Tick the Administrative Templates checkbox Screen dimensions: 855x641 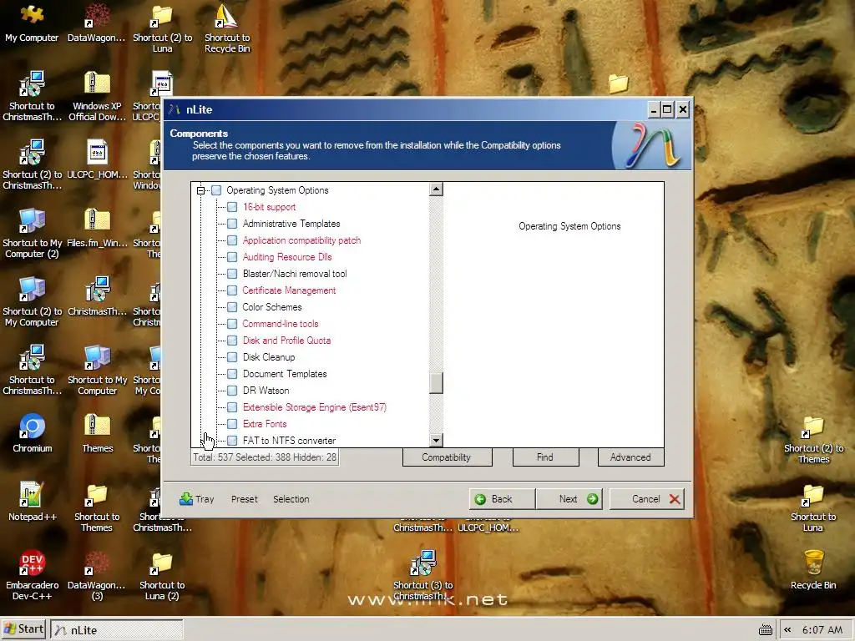click(232, 224)
